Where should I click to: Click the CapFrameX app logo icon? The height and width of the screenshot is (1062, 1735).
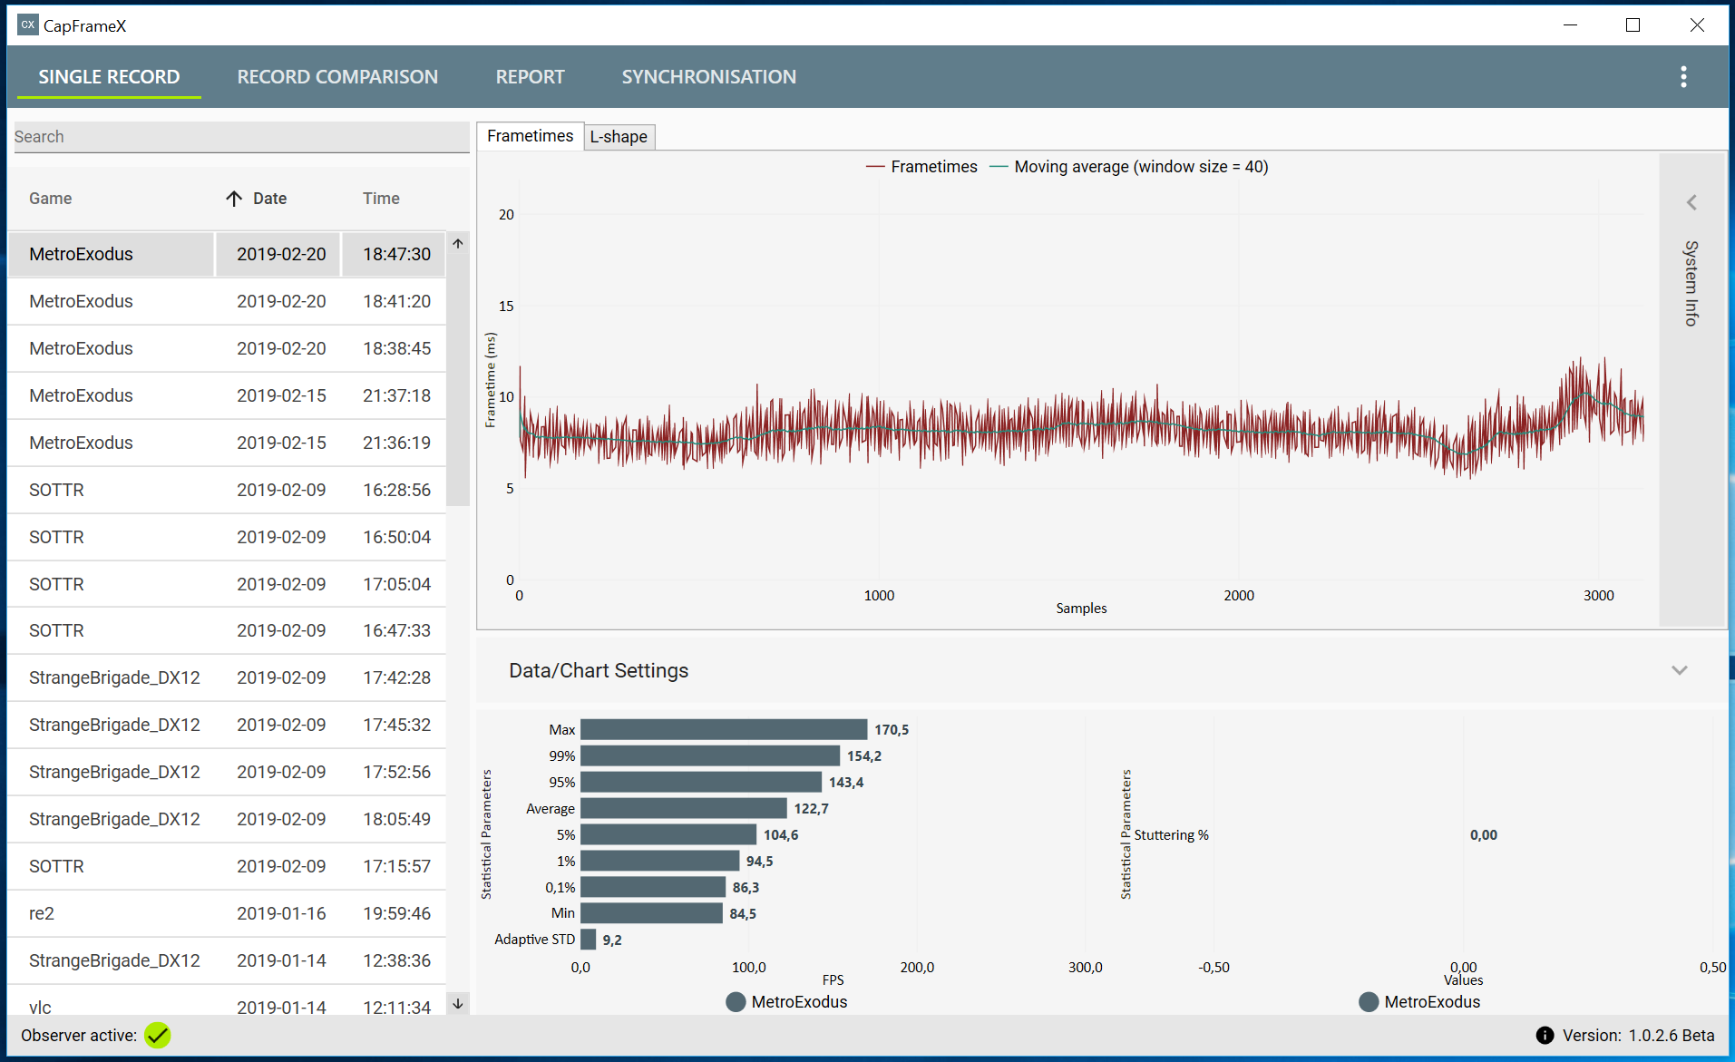point(27,25)
